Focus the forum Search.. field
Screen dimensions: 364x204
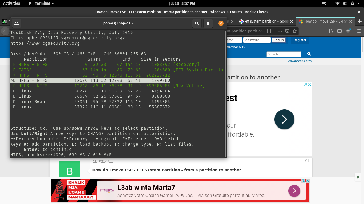[x=284, y=54]
